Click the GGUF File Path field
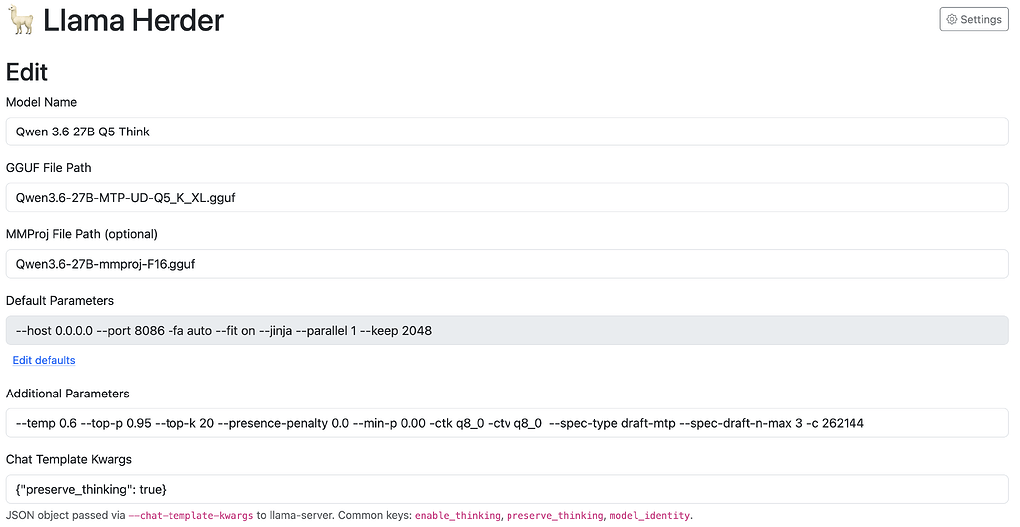1020x527 pixels. pos(507,198)
